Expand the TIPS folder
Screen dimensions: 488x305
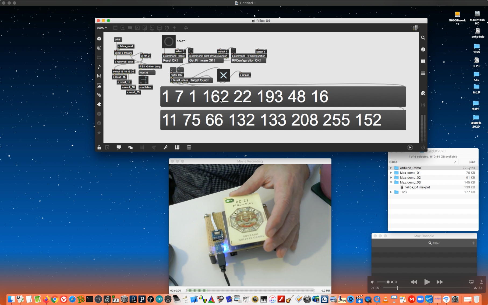[x=391, y=192]
